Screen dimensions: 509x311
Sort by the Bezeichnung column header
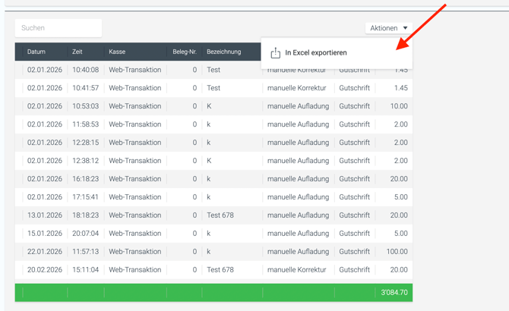(223, 52)
